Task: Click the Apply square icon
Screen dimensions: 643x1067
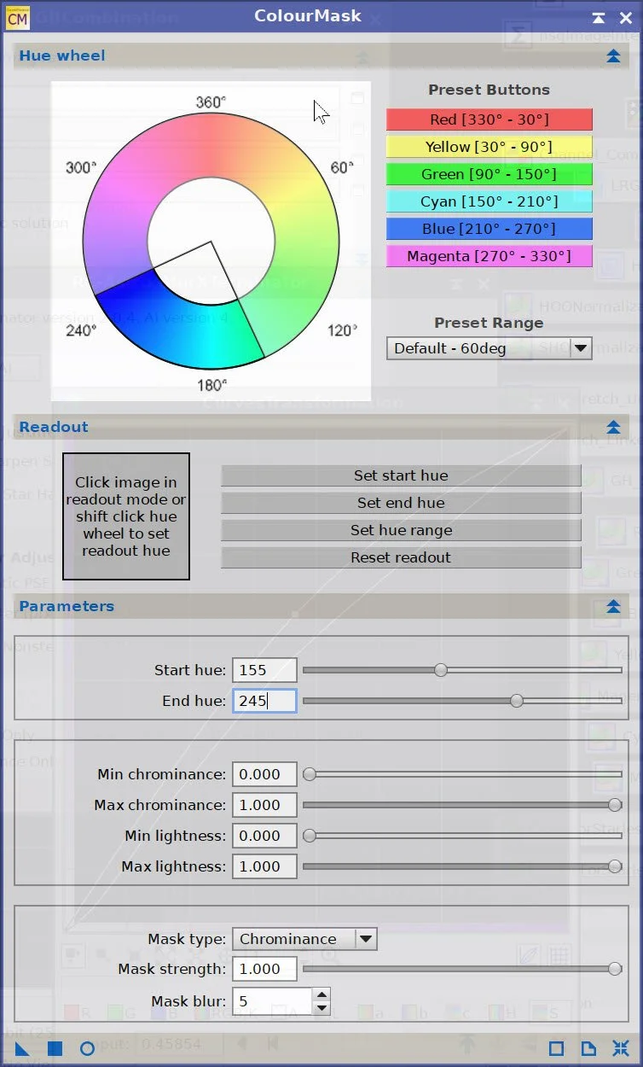Action: click(55, 1049)
